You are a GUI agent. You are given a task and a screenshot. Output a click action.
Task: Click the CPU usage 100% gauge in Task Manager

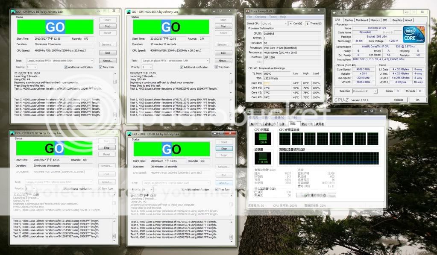pyautogui.click(x=263, y=138)
